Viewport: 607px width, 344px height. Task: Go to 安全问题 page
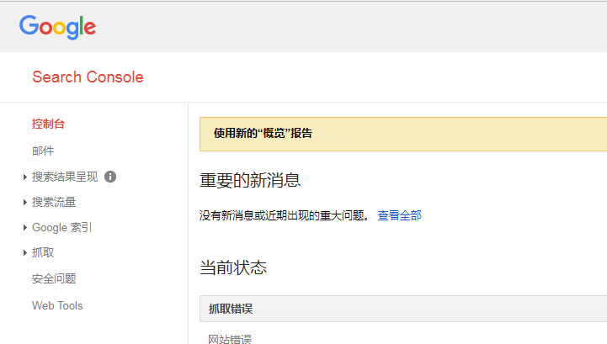(54, 278)
